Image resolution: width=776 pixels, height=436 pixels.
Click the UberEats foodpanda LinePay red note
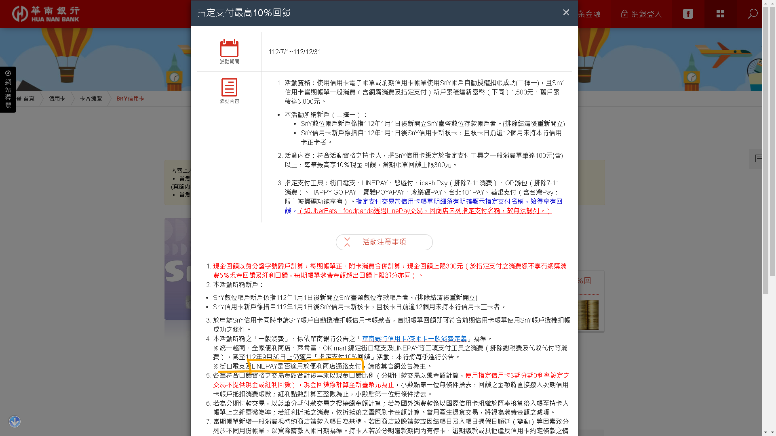click(x=424, y=211)
